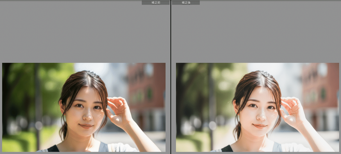Click the raised hand in the after photo
Viewport: 341px width, 154px height.
(x=293, y=109)
